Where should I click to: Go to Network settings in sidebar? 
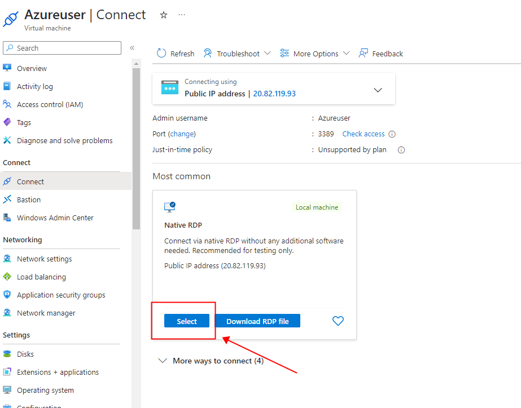[x=44, y=259]
